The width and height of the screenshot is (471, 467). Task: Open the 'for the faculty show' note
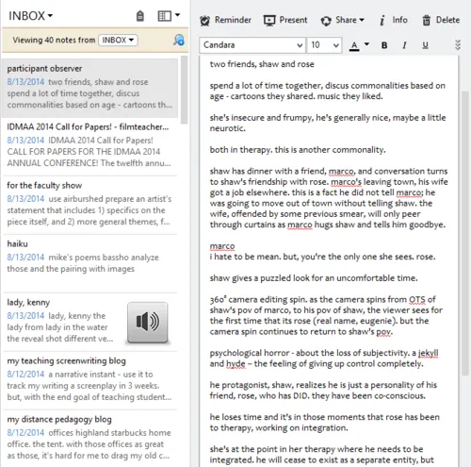89,205
